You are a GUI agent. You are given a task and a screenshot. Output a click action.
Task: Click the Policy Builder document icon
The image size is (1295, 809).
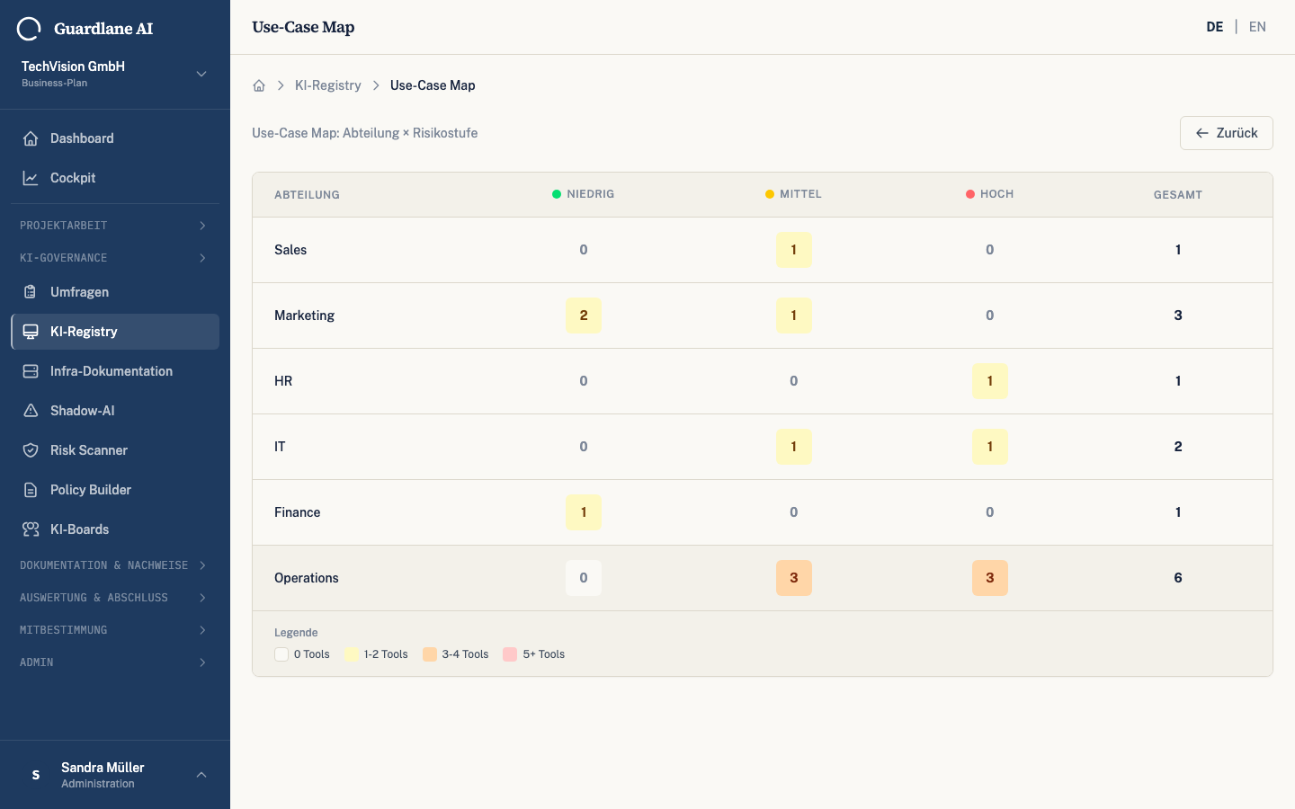(31, 490)
